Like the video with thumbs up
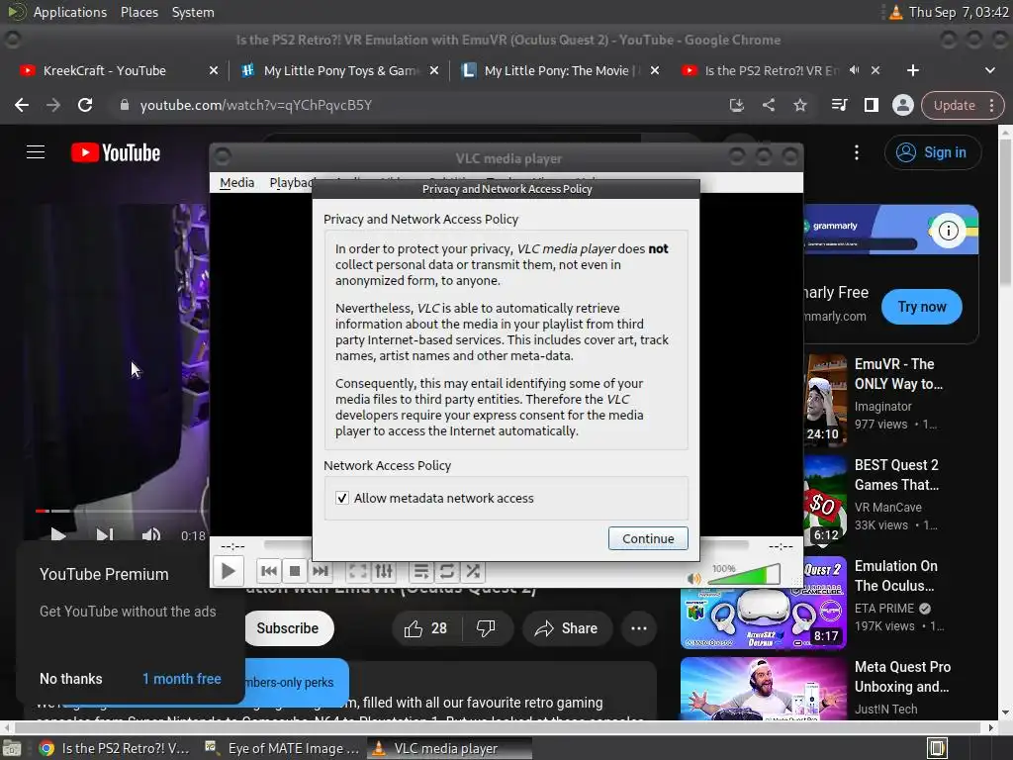The height and width of the screenshot is (760, 1013). pyautogui.click(x=425, y=628)
